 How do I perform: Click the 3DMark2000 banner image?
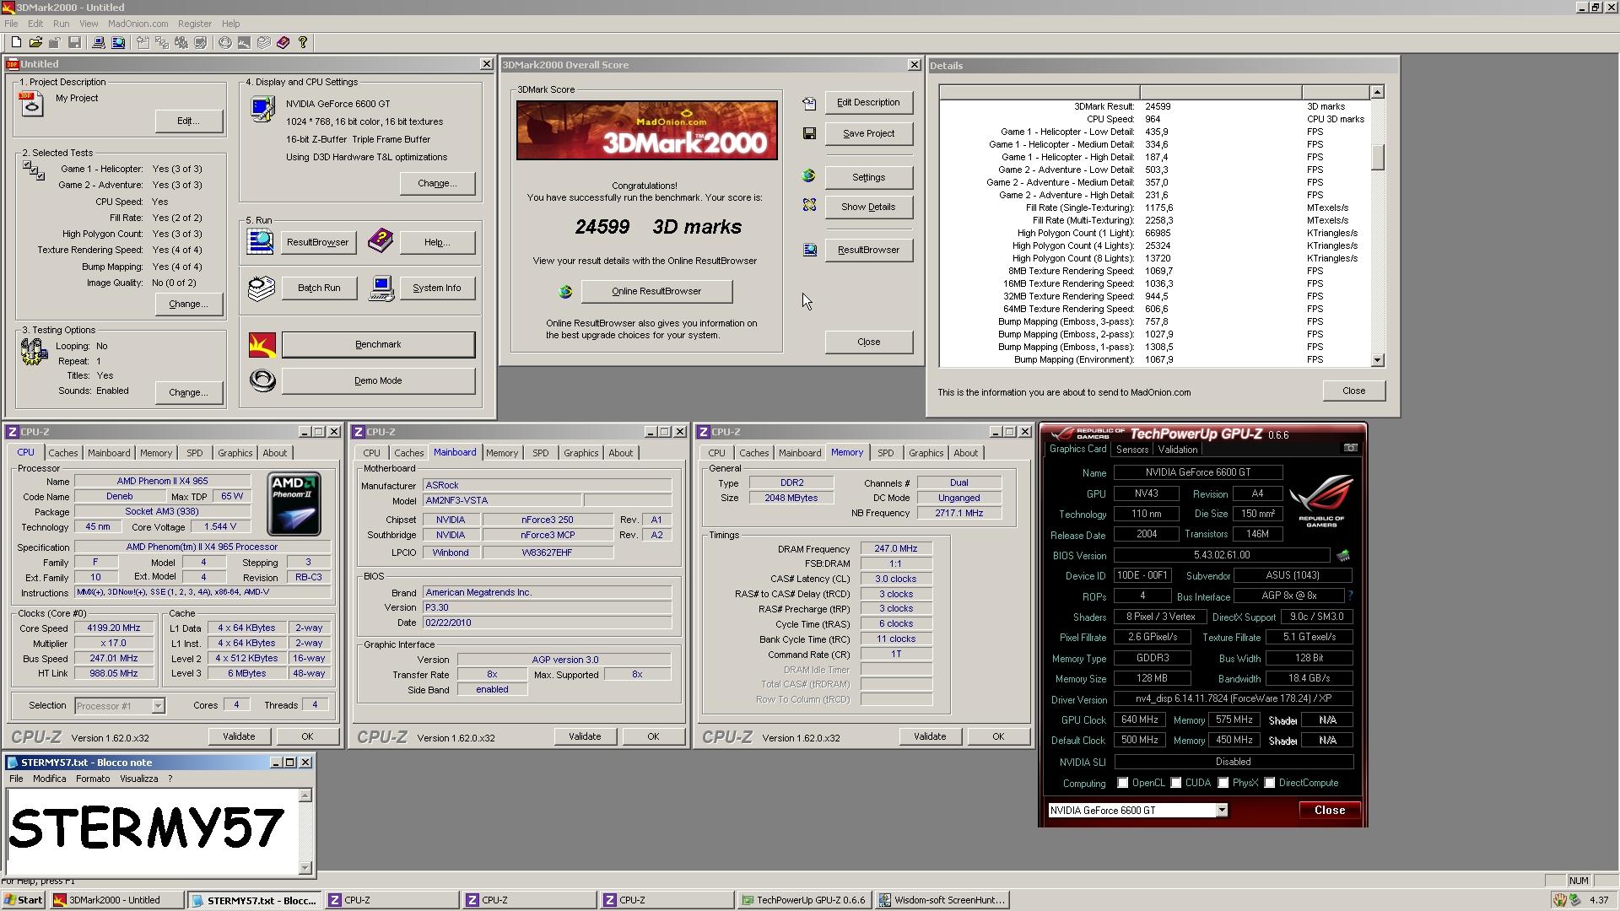click(646, 130)
